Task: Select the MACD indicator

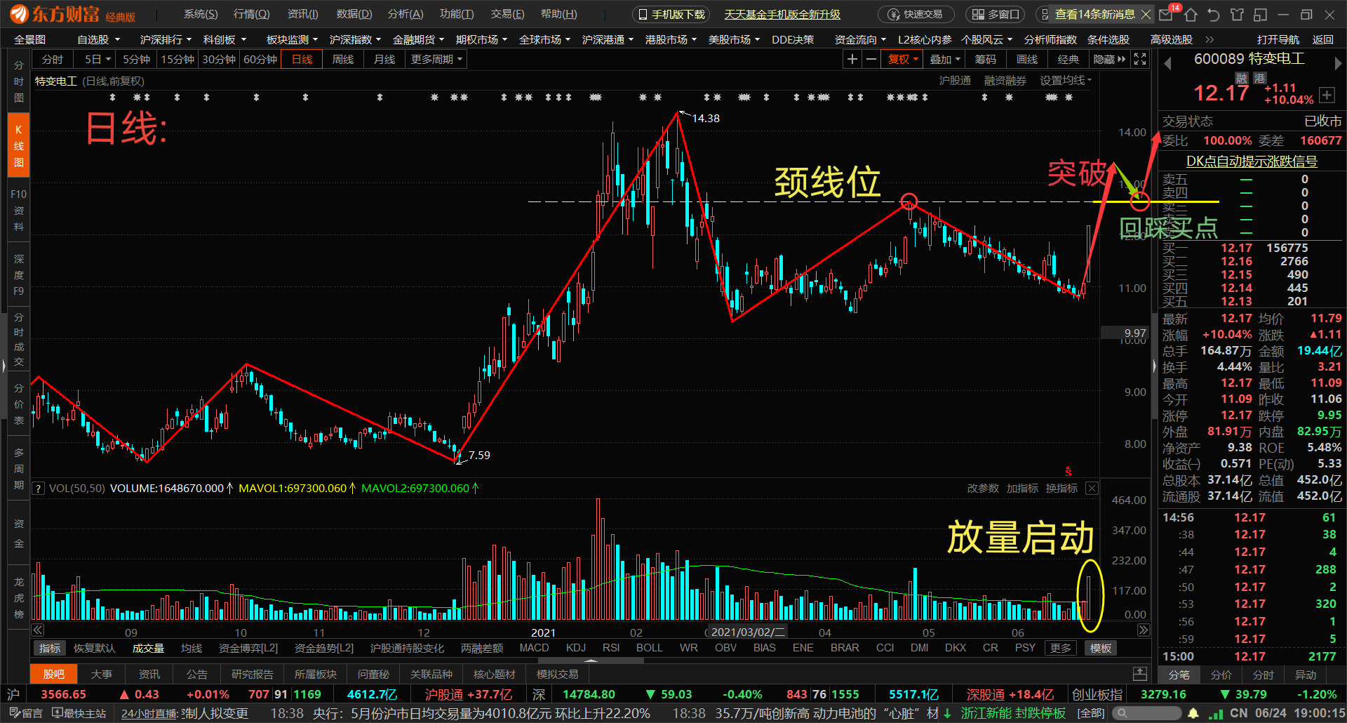Action: click(x=534, y=648)
